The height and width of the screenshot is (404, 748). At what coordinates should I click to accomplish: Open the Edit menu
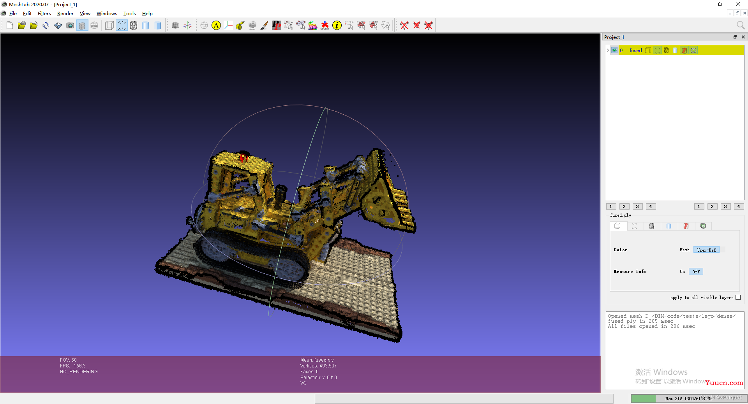(x=27, y=14)
